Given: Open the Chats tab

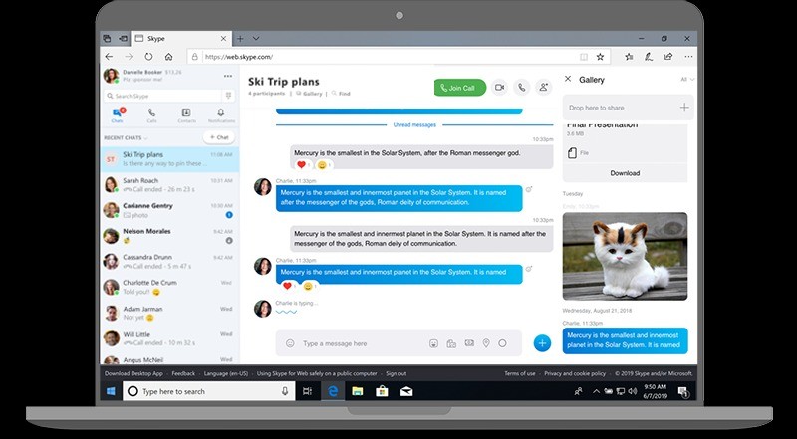Looking at the screenshot, I should point(117,115).
